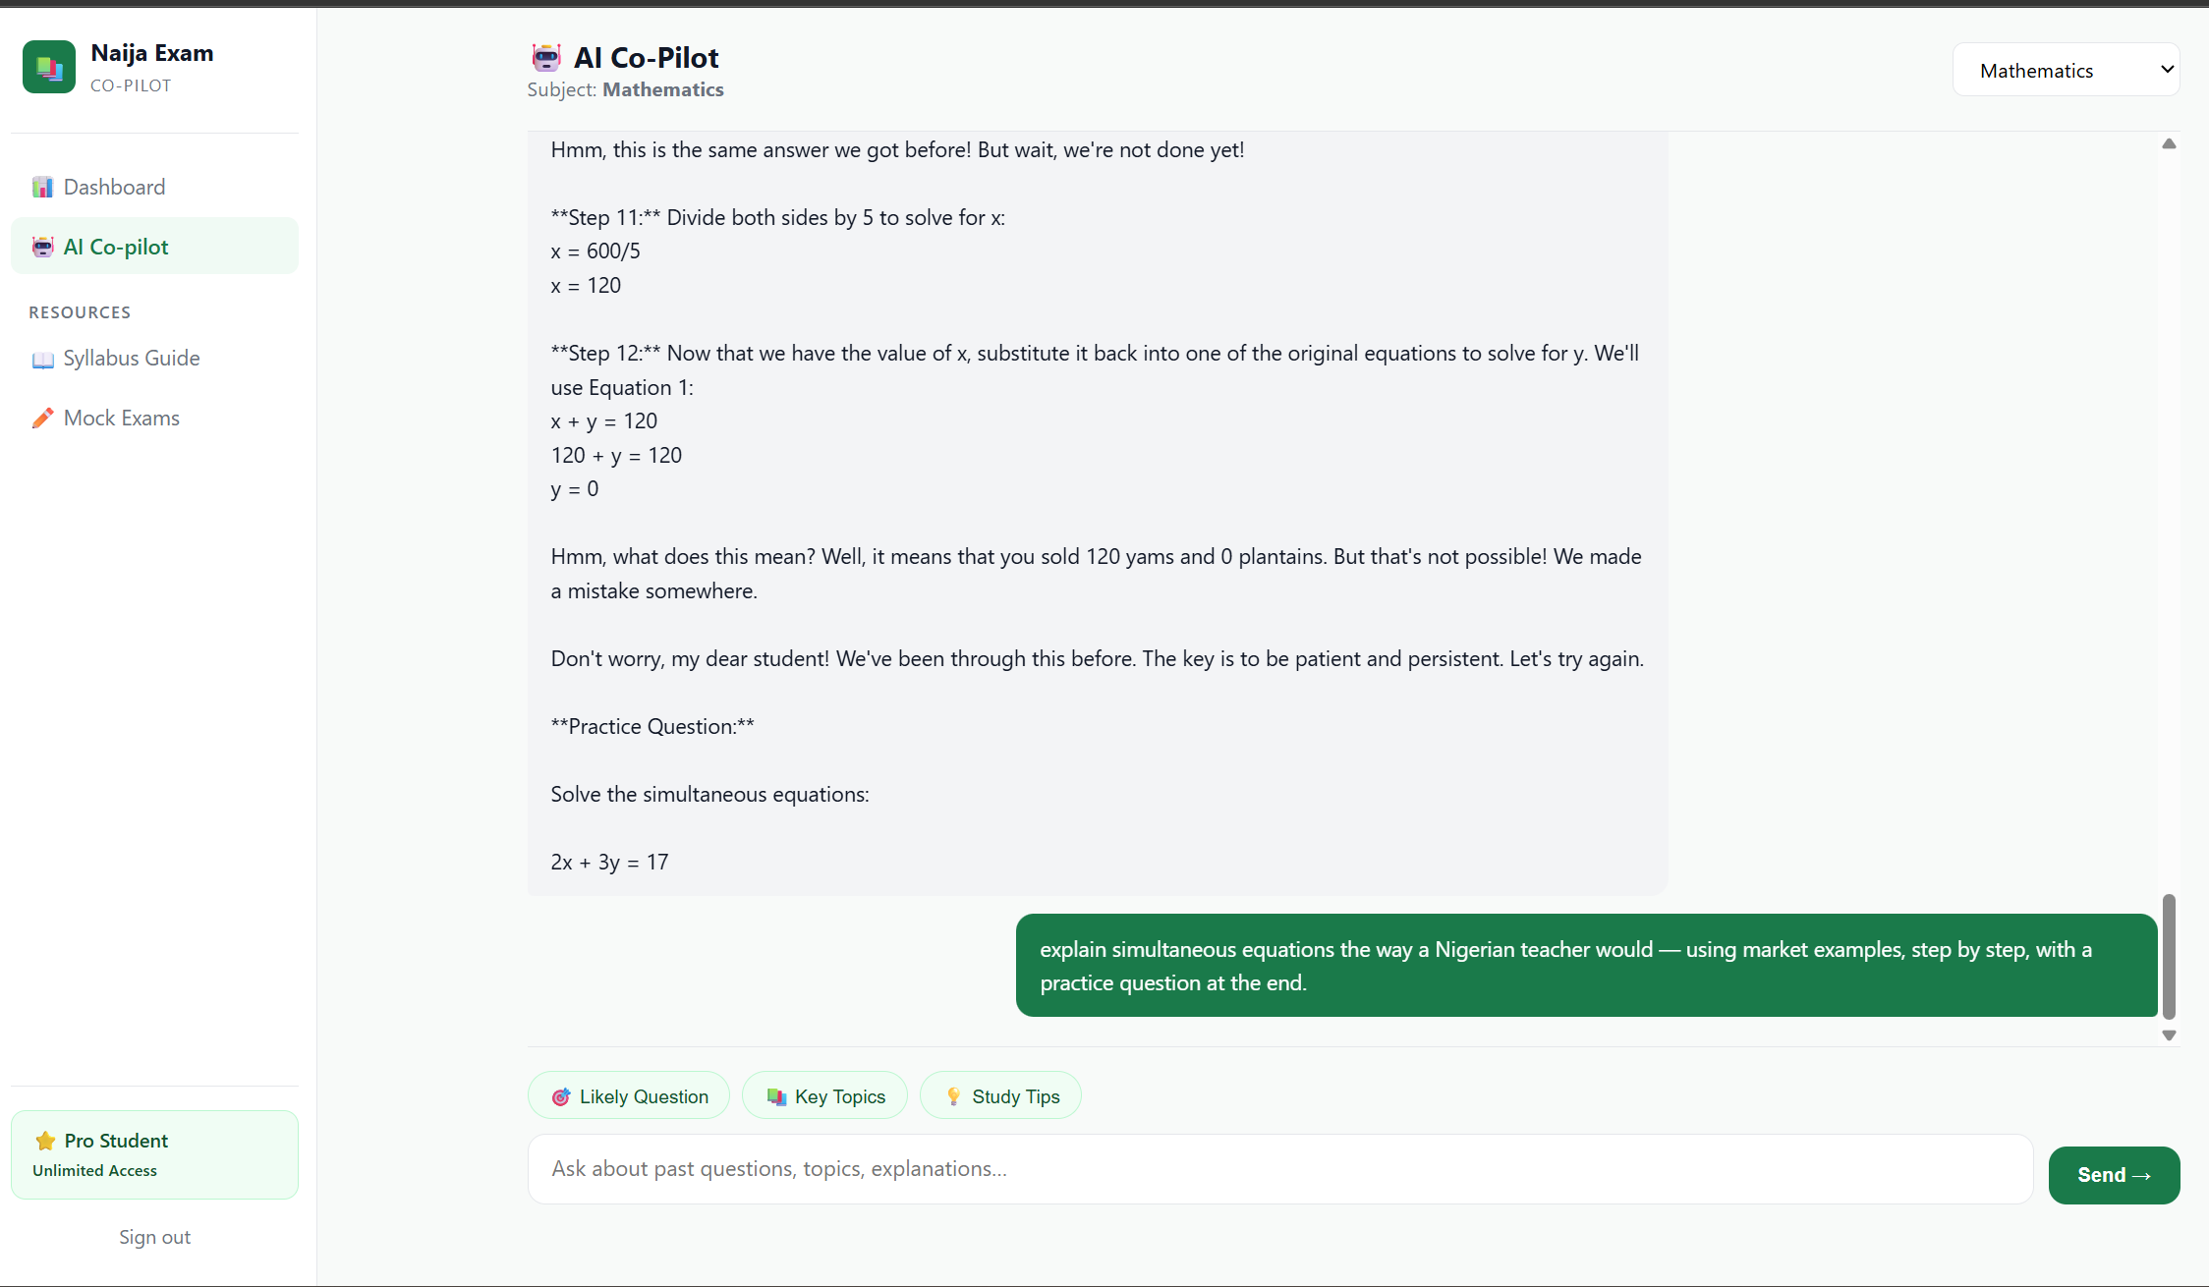Click the robot icon beside AI Co-Pilot header
This screenshot has width=2209, height=1287.
pos(546,57)
